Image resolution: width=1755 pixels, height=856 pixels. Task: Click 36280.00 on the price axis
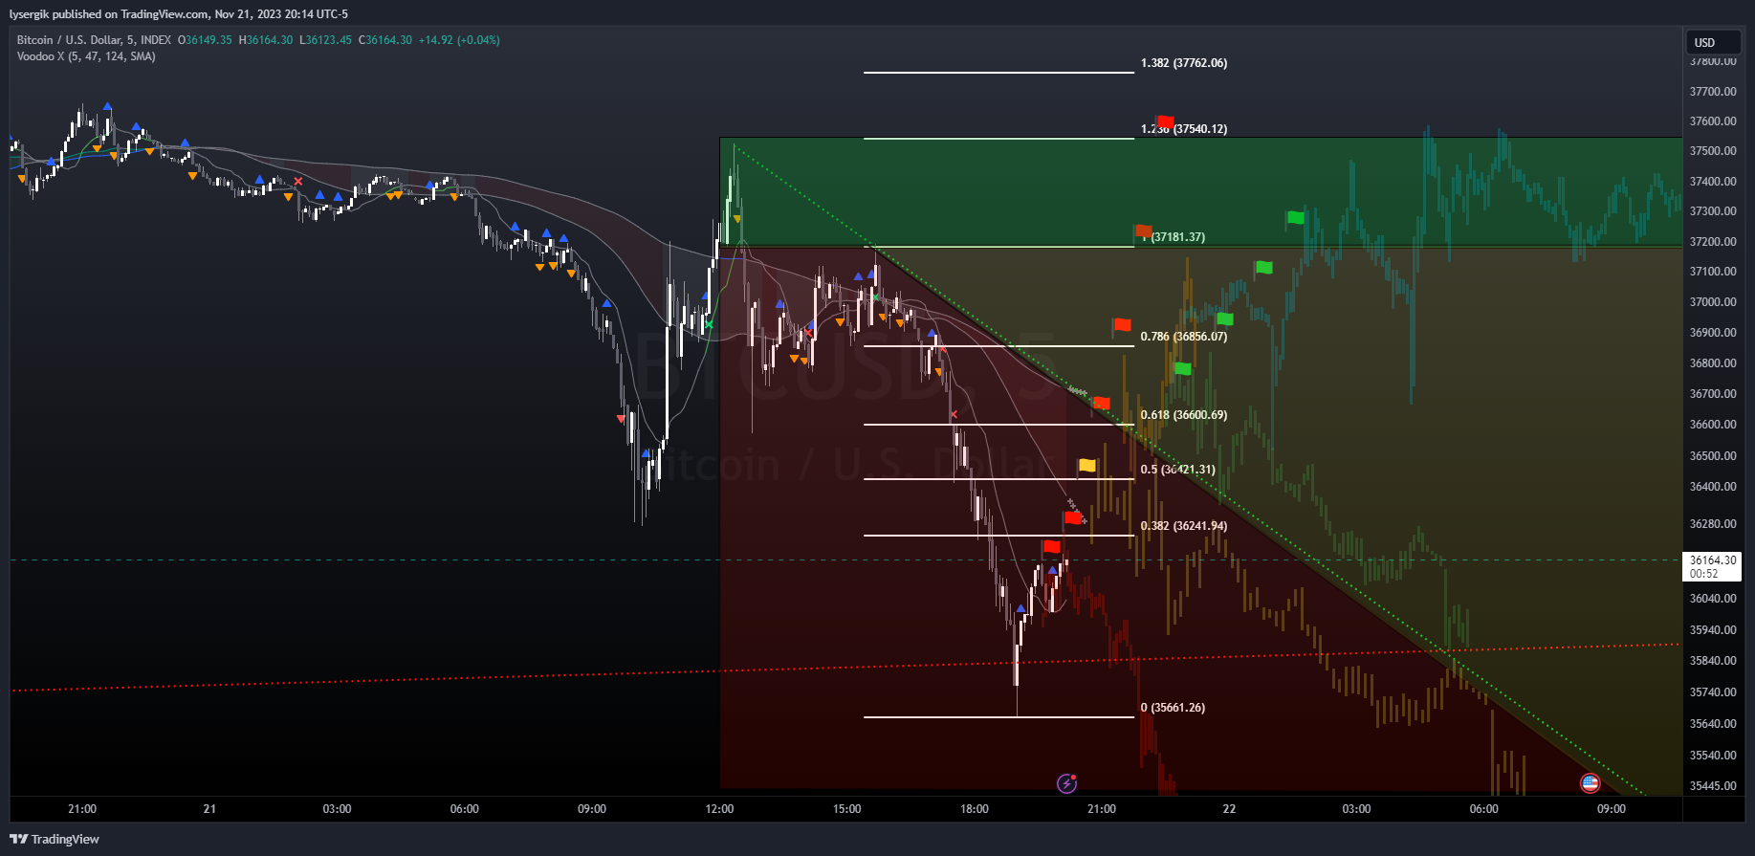(1713, 524)
